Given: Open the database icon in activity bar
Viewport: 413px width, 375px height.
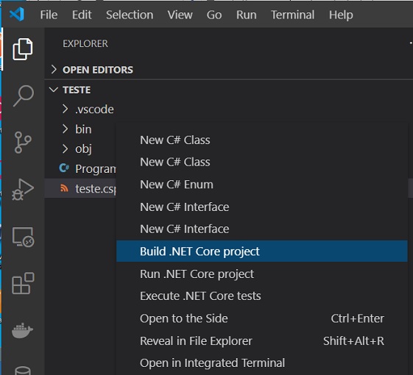Looking at the screenshot, I should 23,371.
